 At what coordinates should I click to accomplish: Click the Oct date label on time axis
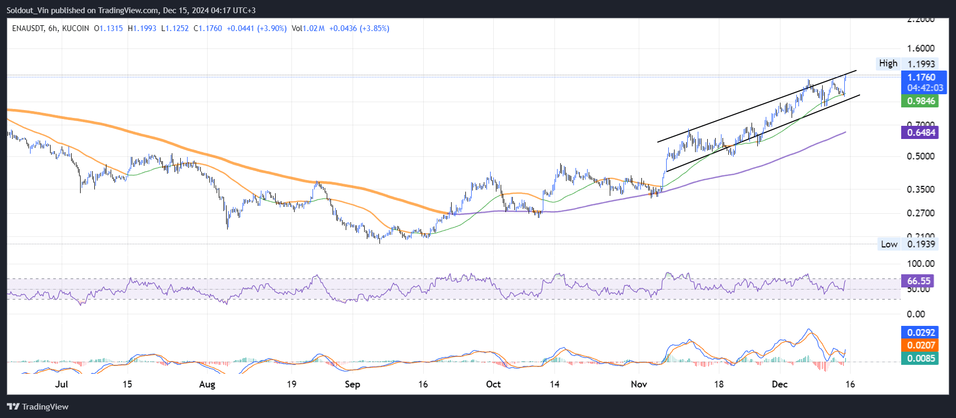pos(493,384)
